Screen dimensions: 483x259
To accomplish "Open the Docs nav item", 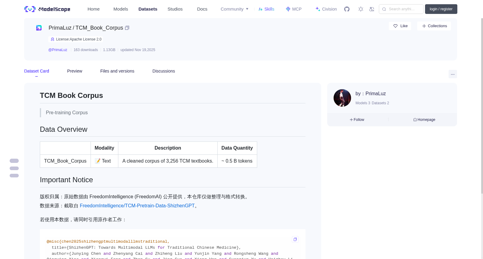I will tap(202, 9).
